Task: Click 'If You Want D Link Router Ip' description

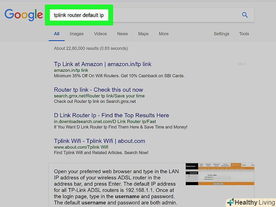Action: tap(121, 127)
